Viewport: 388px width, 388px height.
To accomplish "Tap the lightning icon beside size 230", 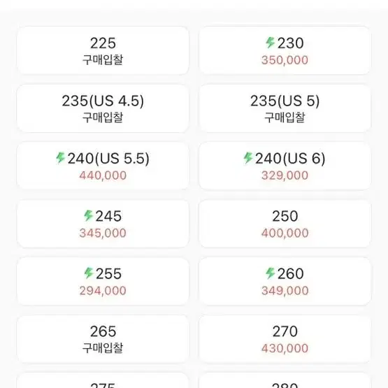I will pos(271,43).
